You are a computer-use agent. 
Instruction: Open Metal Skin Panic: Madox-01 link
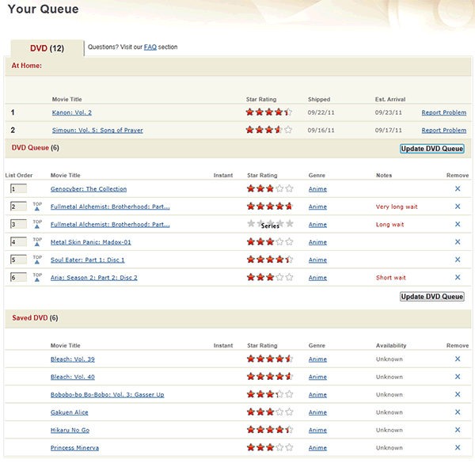pos(90,242)
